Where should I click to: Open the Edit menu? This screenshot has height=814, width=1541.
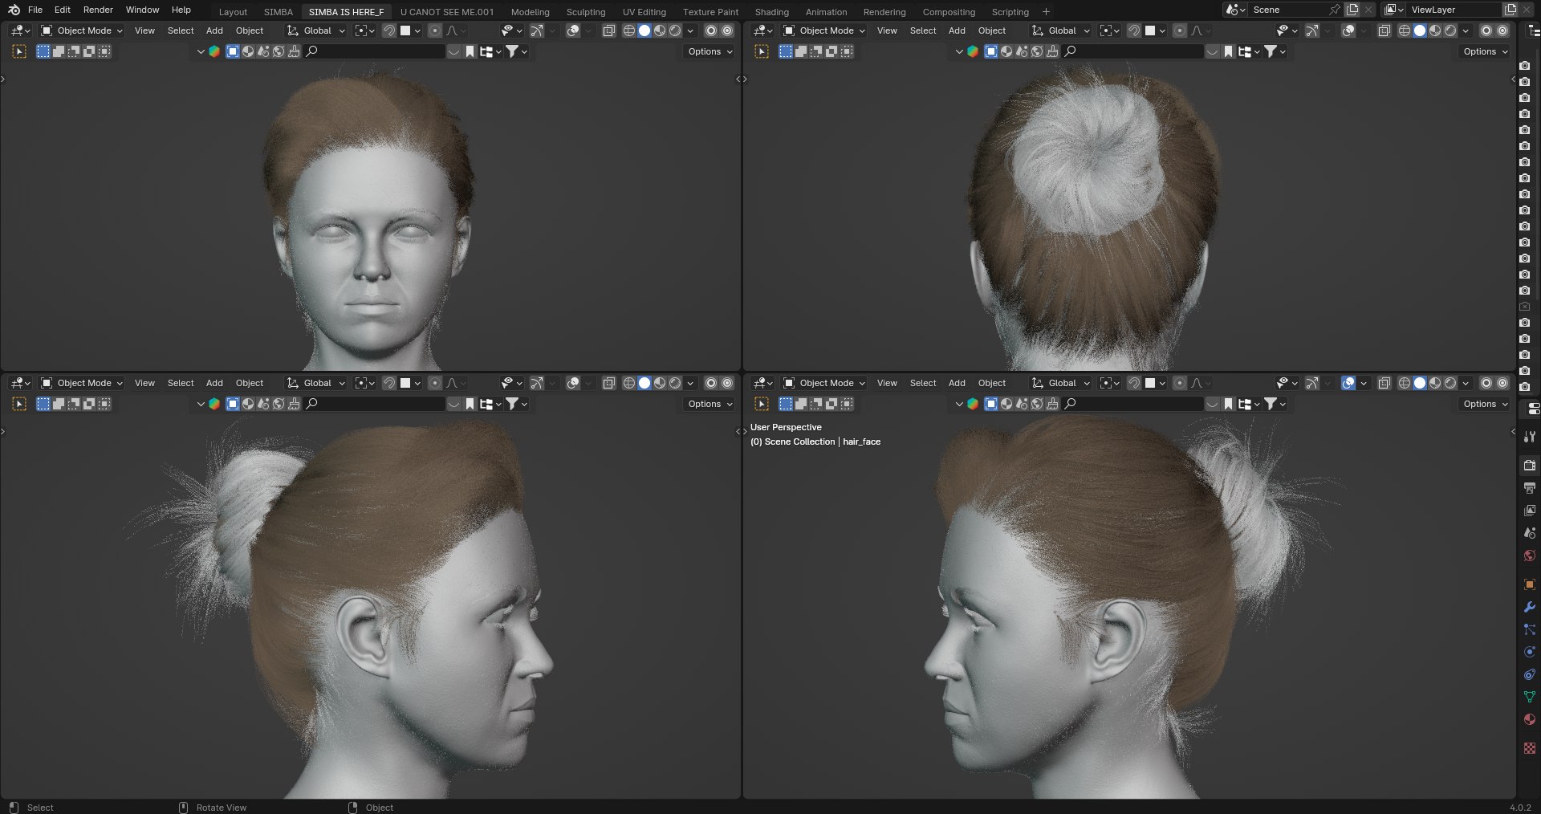(63, 10)
